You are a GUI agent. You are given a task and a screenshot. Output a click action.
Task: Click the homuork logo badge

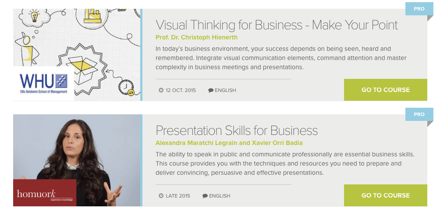(x=45, y=193)
